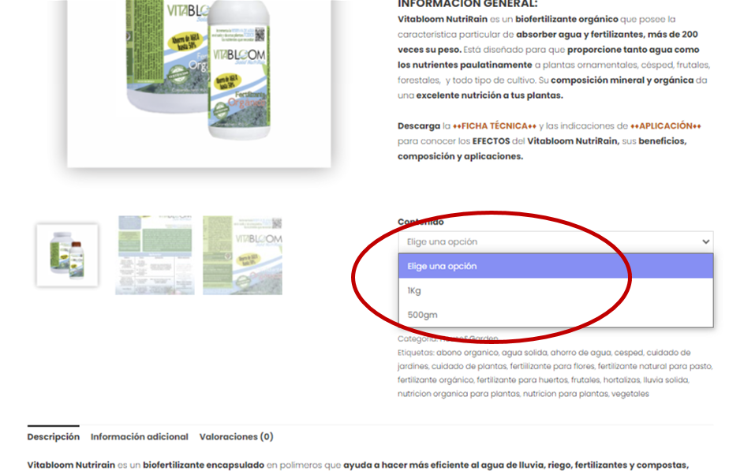Screen dimensions: 744x475
Task: Click the main Vitabloom product image
Action: [199, 83]
